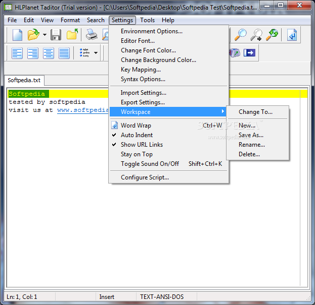Click the Replace magnifier with green arrows
This screenshot has width=315, height=305.
click(x=272, y=35)
